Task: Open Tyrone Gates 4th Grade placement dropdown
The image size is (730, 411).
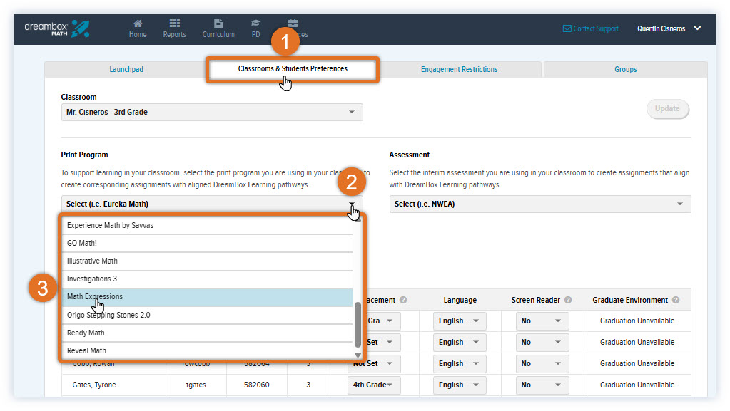Action: tap(374, 385)
